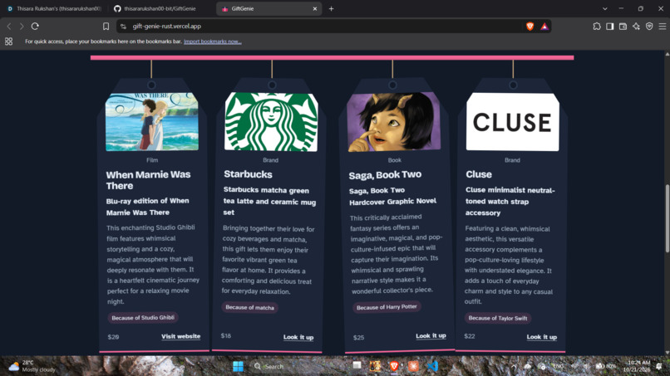The image size is (670, 376).
Task: Click Look it up on Cluse card
Action: 541,337
